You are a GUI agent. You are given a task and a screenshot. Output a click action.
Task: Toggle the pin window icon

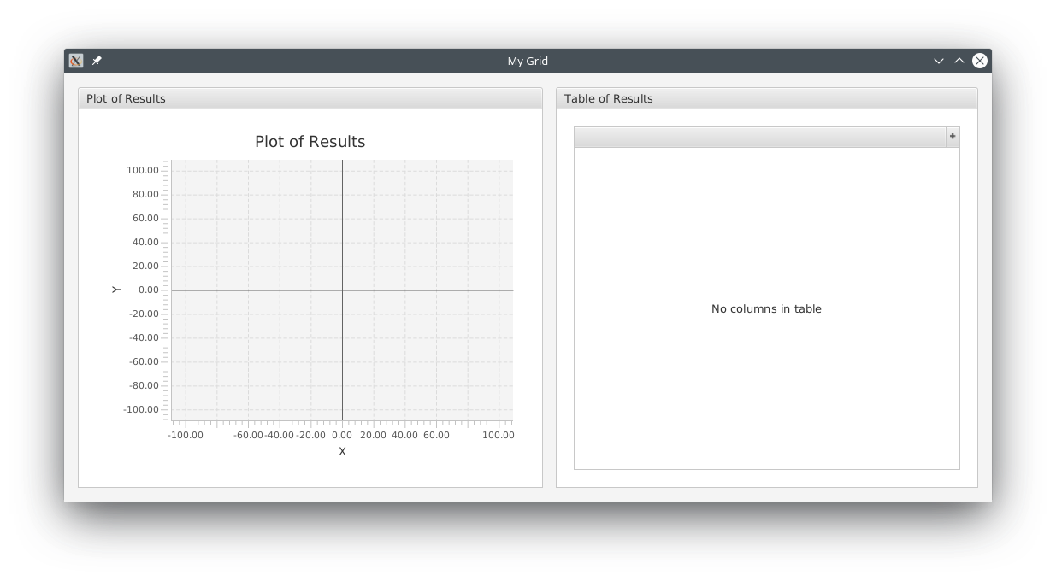tap(97, 61)
